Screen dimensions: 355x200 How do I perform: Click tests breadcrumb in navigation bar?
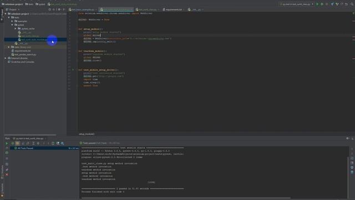tap(29, 4)
